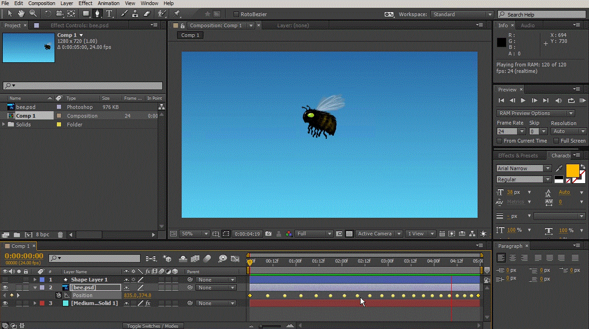Open Parent dropdown for Shape Layer 1
The width and height of the screenshot is (589, 329).
coord(215,280)
